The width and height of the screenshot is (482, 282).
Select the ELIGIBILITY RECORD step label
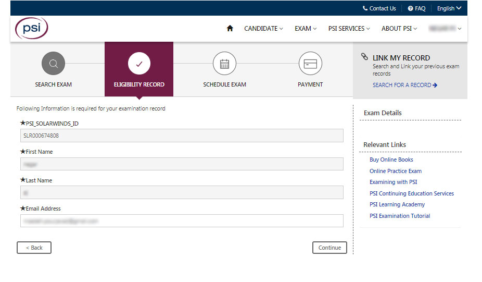click(x=139, y=84)
